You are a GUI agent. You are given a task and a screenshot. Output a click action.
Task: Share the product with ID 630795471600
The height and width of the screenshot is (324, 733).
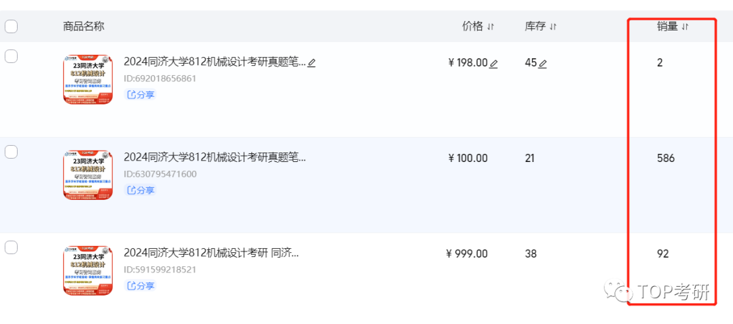pyautogui.click(x=141, y=190)
